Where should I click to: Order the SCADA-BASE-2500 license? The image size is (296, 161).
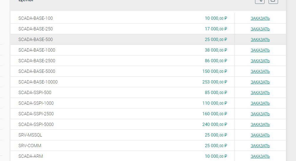click(260, 61)
